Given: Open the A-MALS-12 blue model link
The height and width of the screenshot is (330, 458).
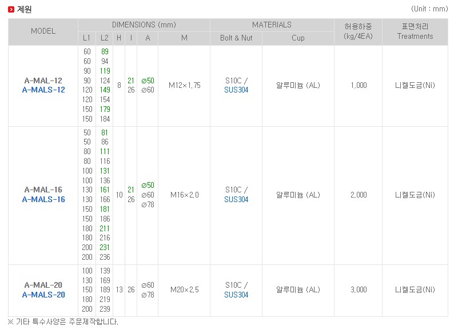Looking at the screenshot, I should [x=43, y=90].
